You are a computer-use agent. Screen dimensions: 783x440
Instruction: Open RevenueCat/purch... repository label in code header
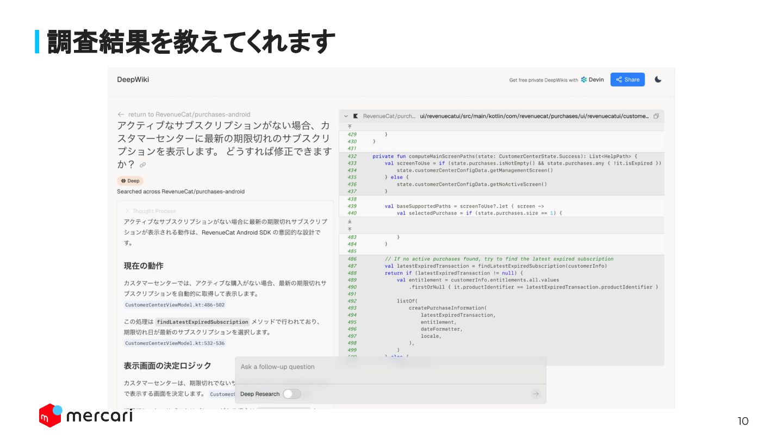pos(389,116)
